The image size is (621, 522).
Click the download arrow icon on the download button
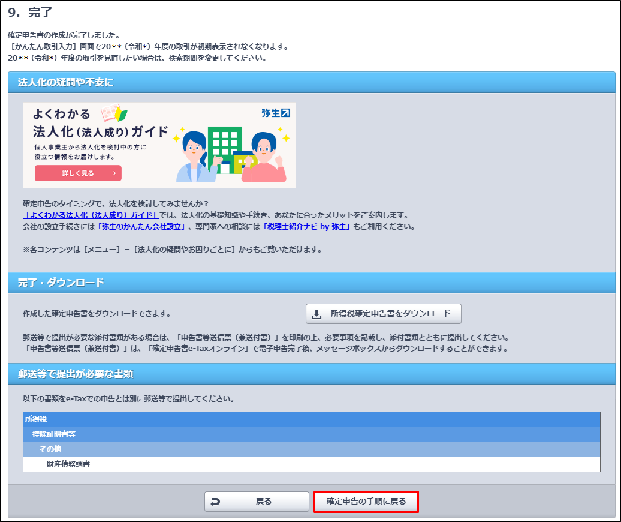point(317,314)
